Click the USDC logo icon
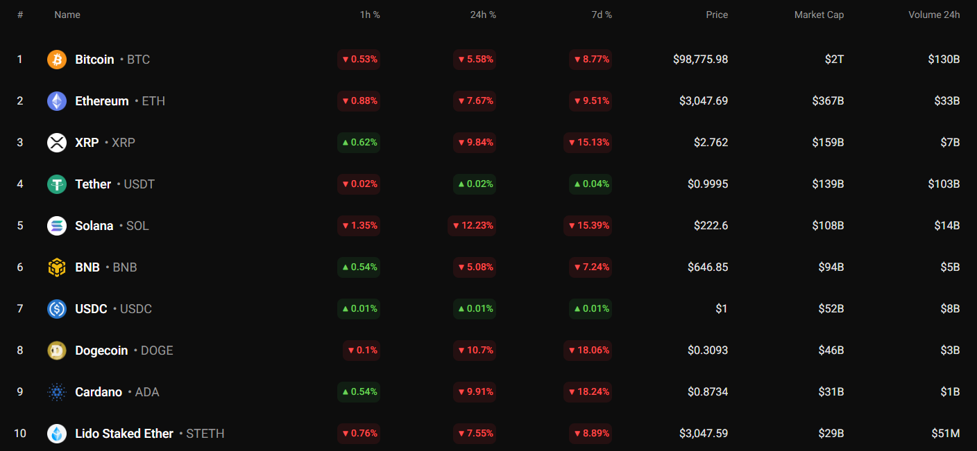This screenshot has width=977, height=451. pos(57,309)
